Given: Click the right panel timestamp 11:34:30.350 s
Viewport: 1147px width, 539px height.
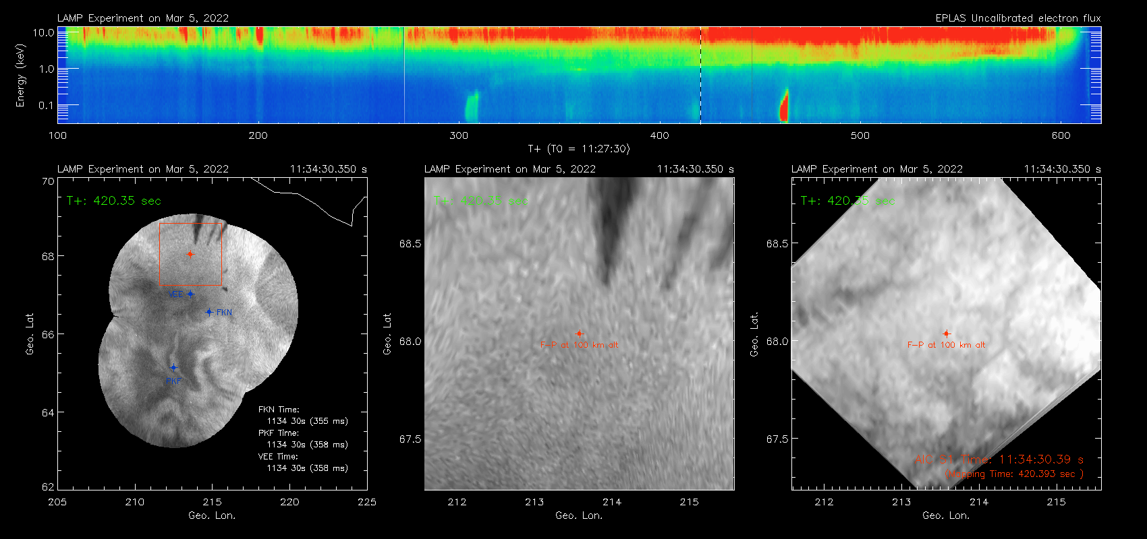Looking at the screenshot, I should point(1063,169).
